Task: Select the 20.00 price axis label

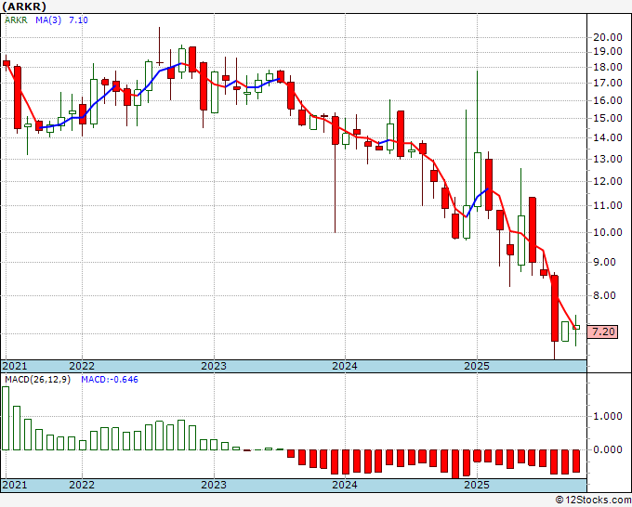Action: tap(608, 37)
